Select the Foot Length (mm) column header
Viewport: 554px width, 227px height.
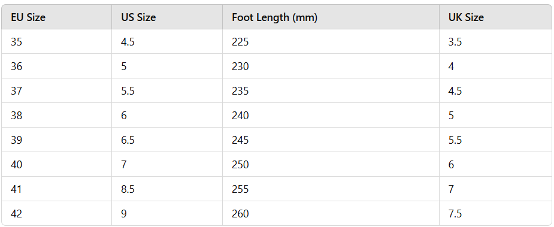click(331, 17)
